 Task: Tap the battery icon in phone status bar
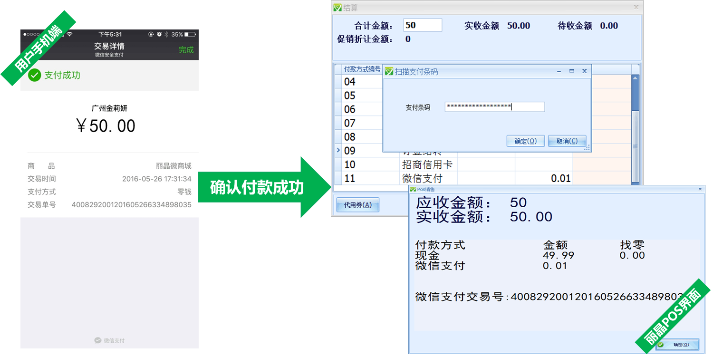tap(190, 34)
